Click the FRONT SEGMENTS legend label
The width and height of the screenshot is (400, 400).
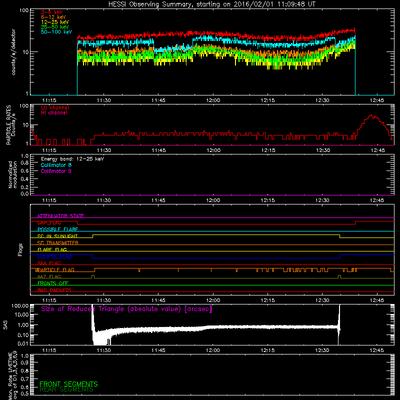[x=68, y=384]
